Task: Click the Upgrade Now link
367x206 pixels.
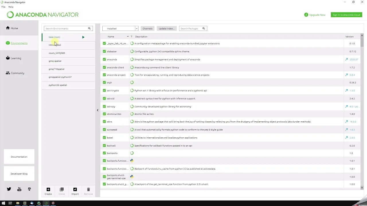Action: (x=317, y=15)
